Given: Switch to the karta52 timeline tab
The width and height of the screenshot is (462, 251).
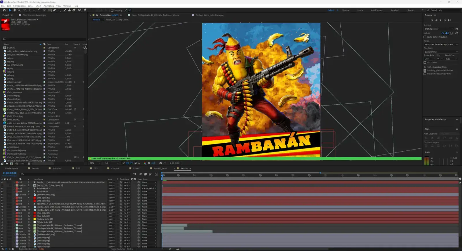Looking at the screenshot, I should click(137, 169).
